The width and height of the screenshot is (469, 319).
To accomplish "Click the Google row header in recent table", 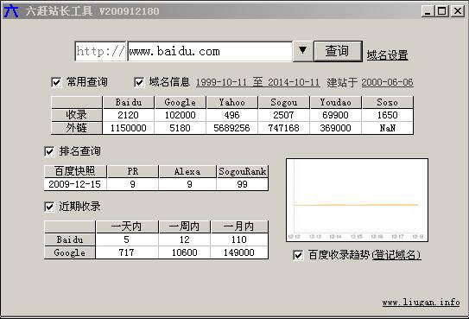I will point(70,252).
